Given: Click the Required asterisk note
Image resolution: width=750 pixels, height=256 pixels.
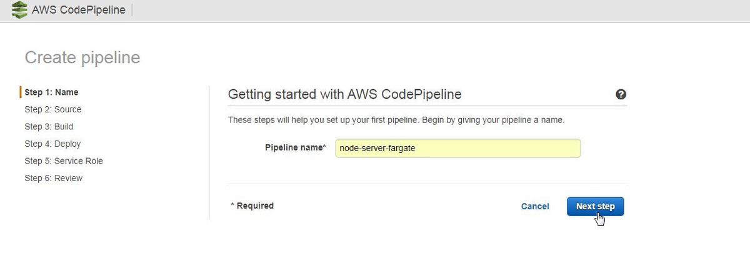Looking at the screenshot, I should 252,205.
